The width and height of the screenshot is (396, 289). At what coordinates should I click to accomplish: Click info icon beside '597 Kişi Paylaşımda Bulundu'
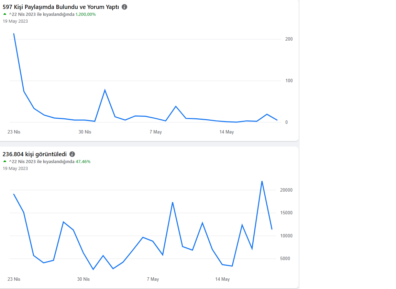(124, 7)
